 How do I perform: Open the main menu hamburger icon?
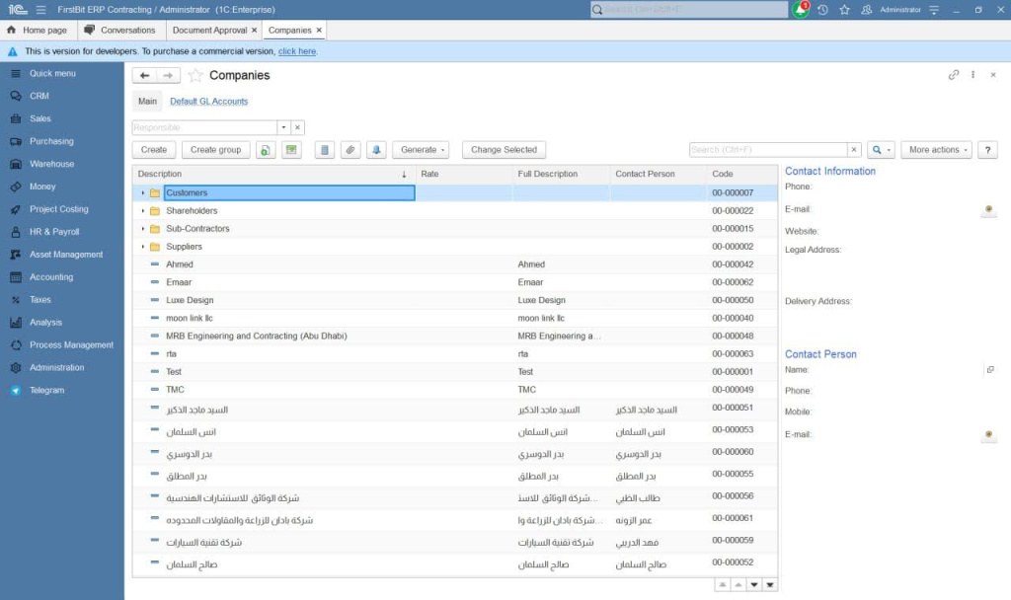41,10
